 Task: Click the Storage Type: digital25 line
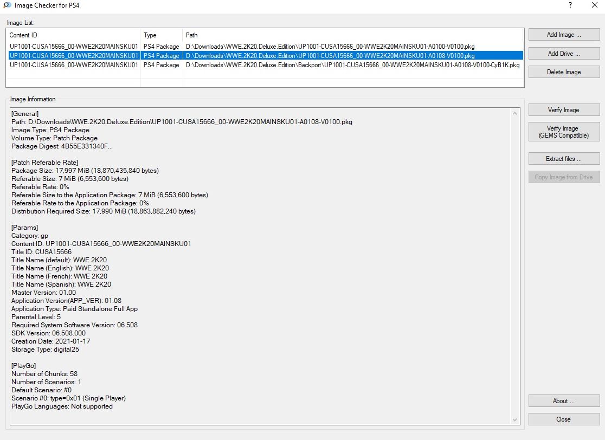coord(45,350)
